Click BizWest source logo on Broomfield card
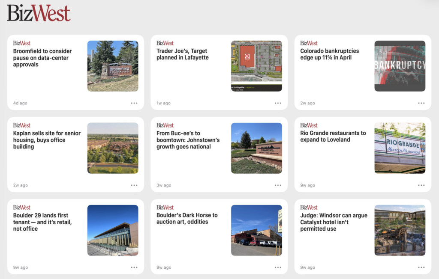This screenshot has width=439, height=279. (x=21, y=43)
